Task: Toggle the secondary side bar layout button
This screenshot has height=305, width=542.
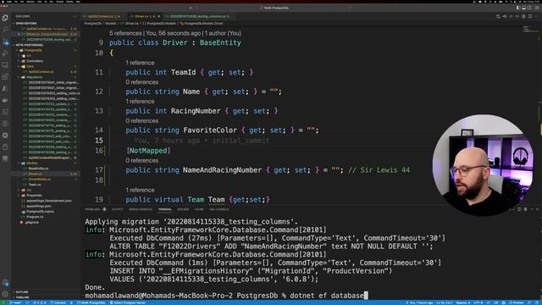Action: coord(530,8)
